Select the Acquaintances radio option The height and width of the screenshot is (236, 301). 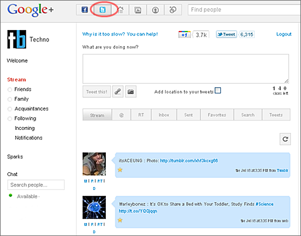9,109
